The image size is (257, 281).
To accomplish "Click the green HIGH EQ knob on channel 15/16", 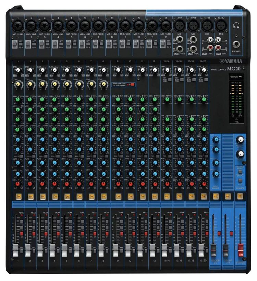I will tap(180, 99).
